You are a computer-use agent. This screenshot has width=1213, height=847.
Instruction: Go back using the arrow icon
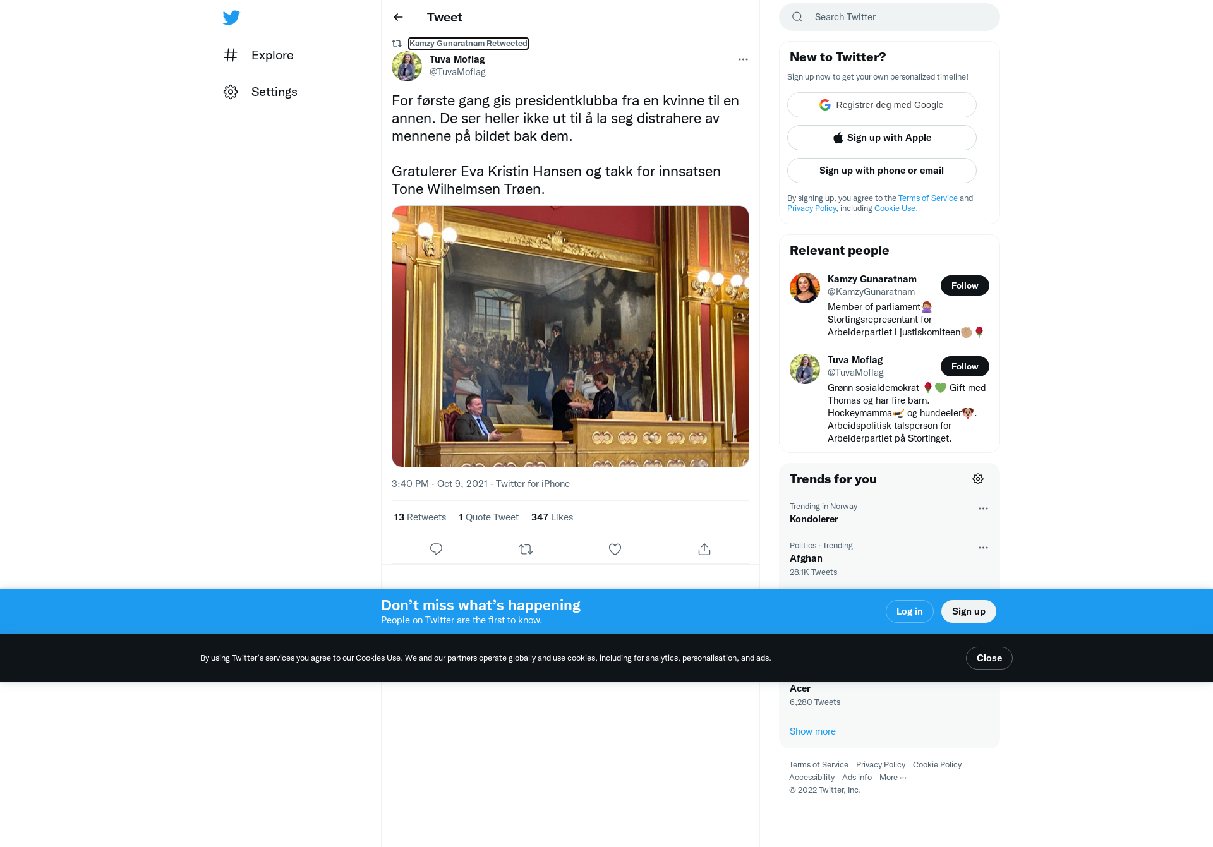[x=398, y=17]
